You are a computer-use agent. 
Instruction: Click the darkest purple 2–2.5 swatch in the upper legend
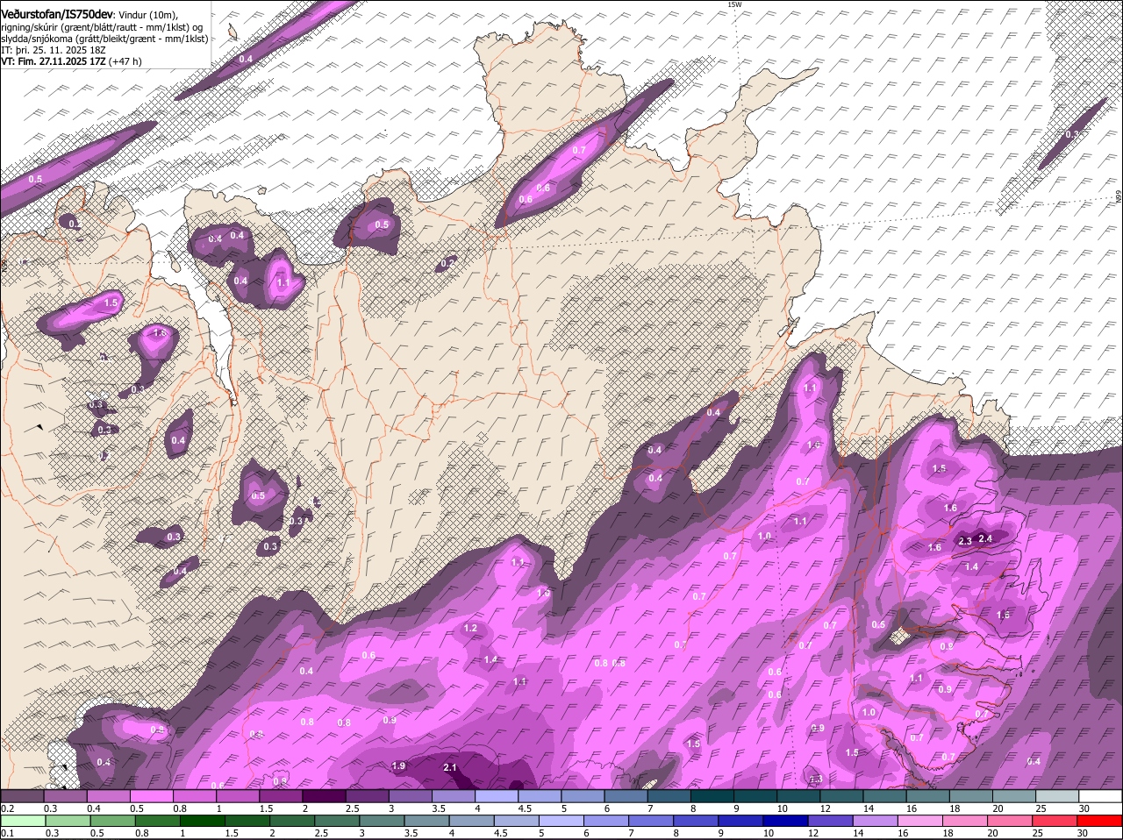click(324, 796)
